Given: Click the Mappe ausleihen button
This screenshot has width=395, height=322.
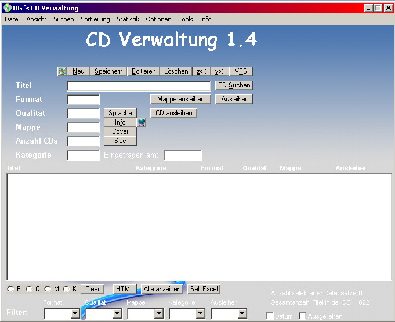Looking at the screenshot, I should pyautogui.click(x=180, y=99).
